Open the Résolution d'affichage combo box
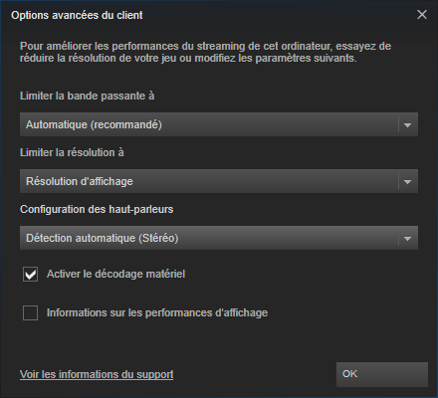Image resolution: width=438 pixels, height=398 pixels. (x=219, y=181)
